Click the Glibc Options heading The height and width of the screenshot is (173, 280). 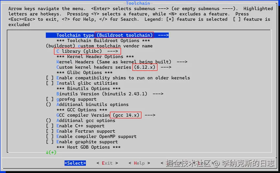coord(84,73)
